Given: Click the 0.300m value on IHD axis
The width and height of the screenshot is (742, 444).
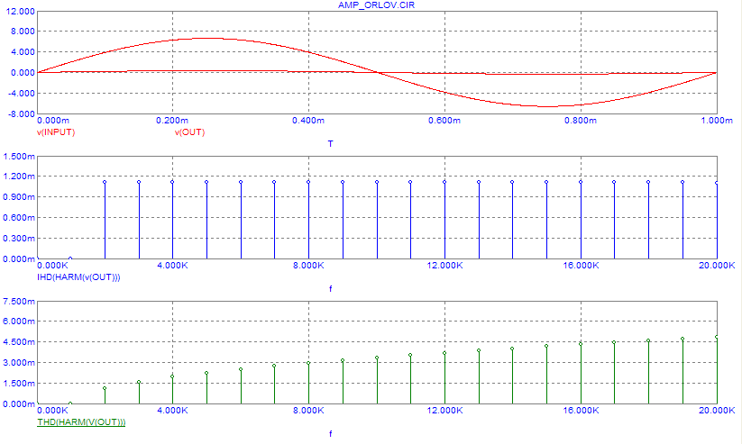Looking at the screenshot, I should 19,239.
